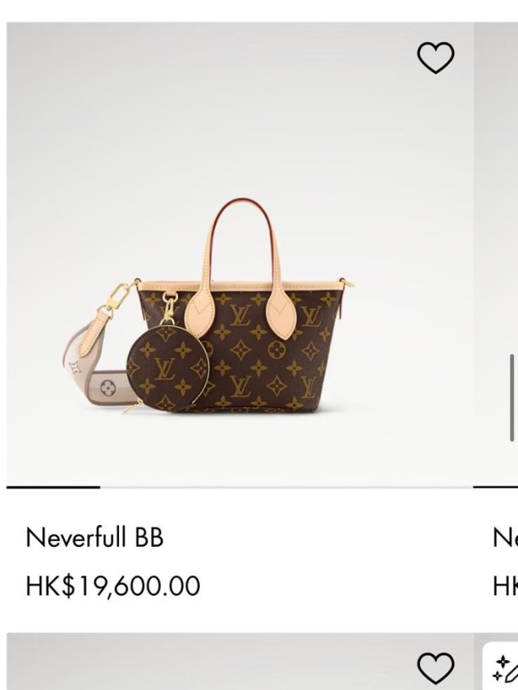
Task: Open the lower product card image area
Action: [240, 662]
